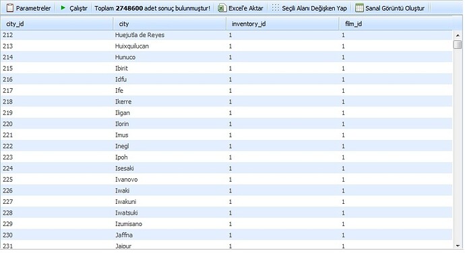Screen dimensions: 465x255
Task: Click the inventory_id column header
Action: (282, 24)
